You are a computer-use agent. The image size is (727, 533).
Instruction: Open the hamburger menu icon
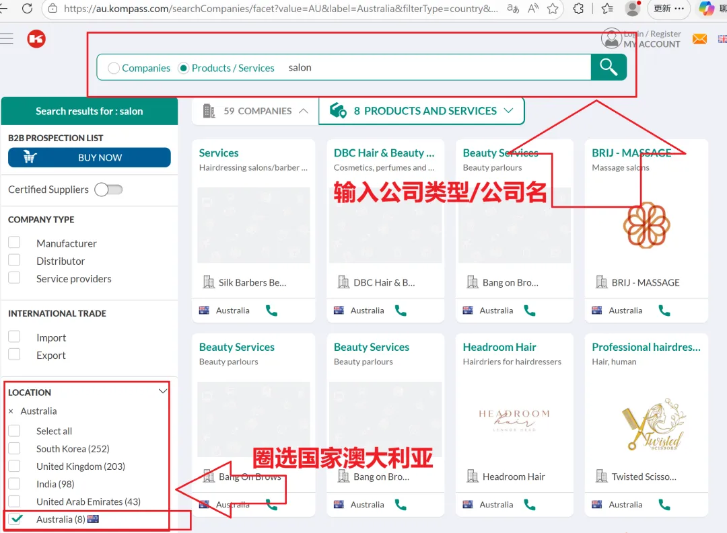7,38
